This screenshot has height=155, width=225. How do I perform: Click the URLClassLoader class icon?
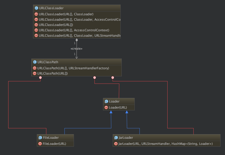coord(37,8)
